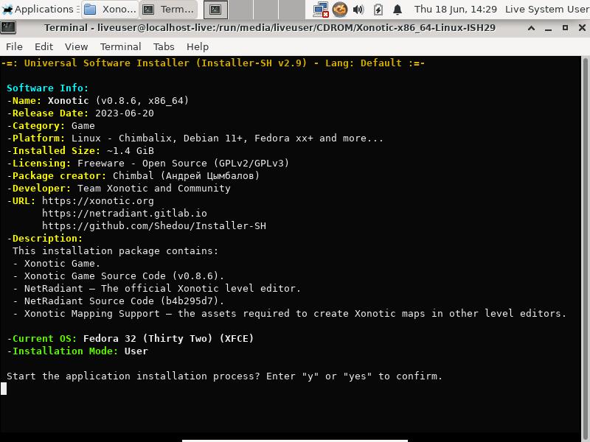Open the orange updater tray icon
The image size is (590, 442).
click(339, 10)
